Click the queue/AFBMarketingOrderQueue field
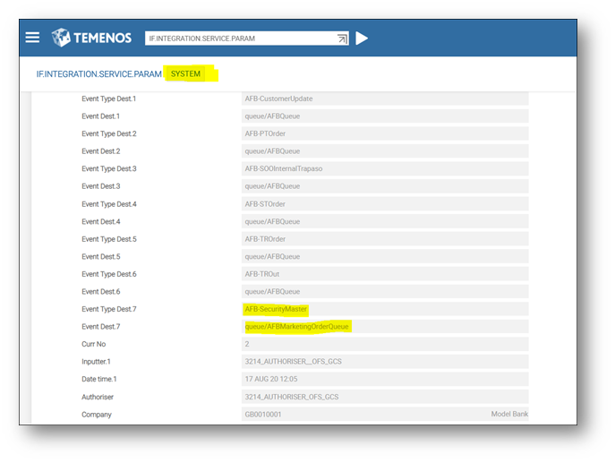Screen dimensions: 615x463 [x=384, y=327]
